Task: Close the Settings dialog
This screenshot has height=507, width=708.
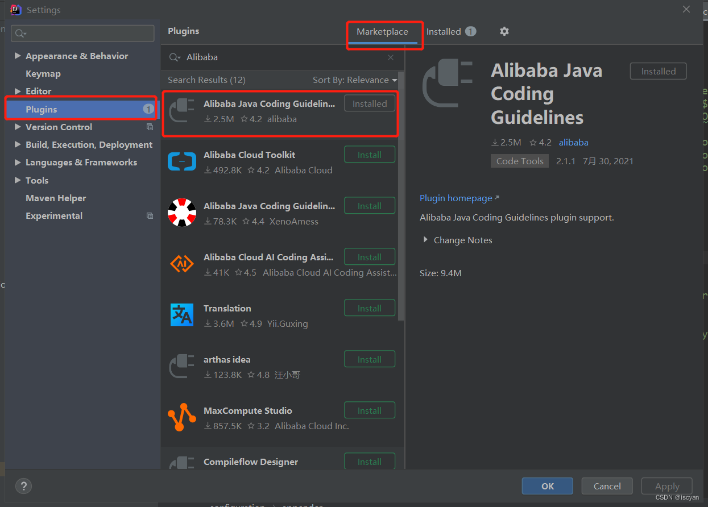Action: coord(686,10)
